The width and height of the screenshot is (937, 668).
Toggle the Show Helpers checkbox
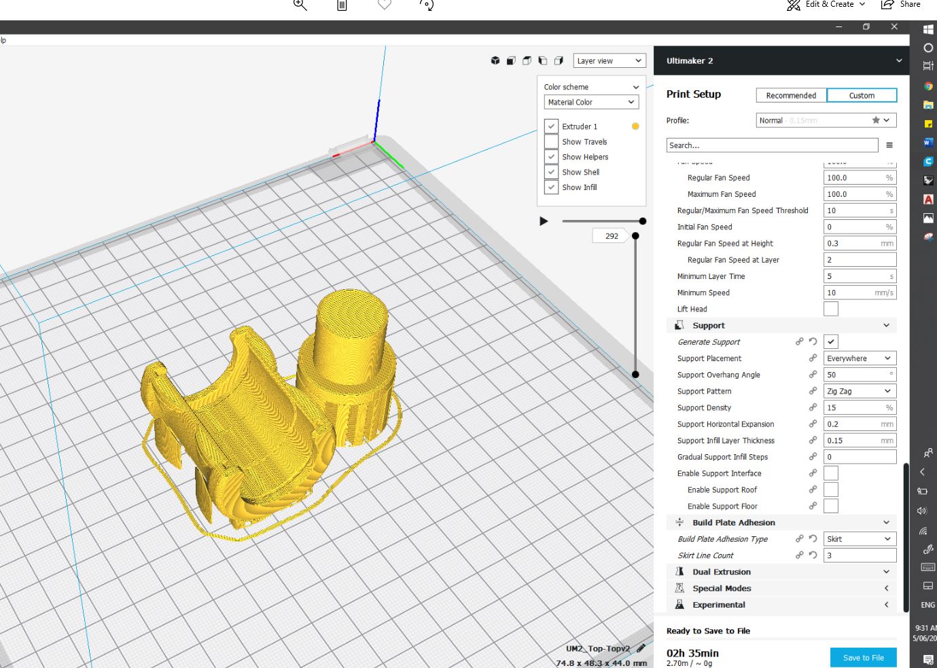pyautogui.click(x=551, y=157)
